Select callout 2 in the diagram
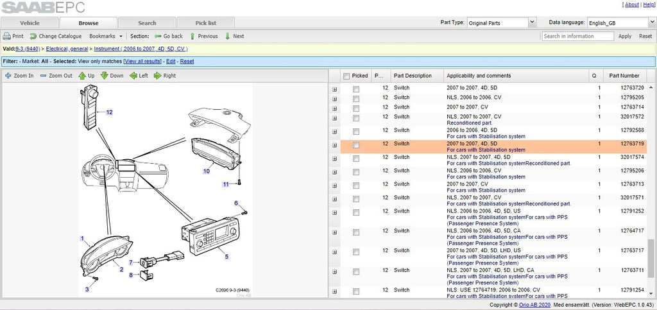 121,270
